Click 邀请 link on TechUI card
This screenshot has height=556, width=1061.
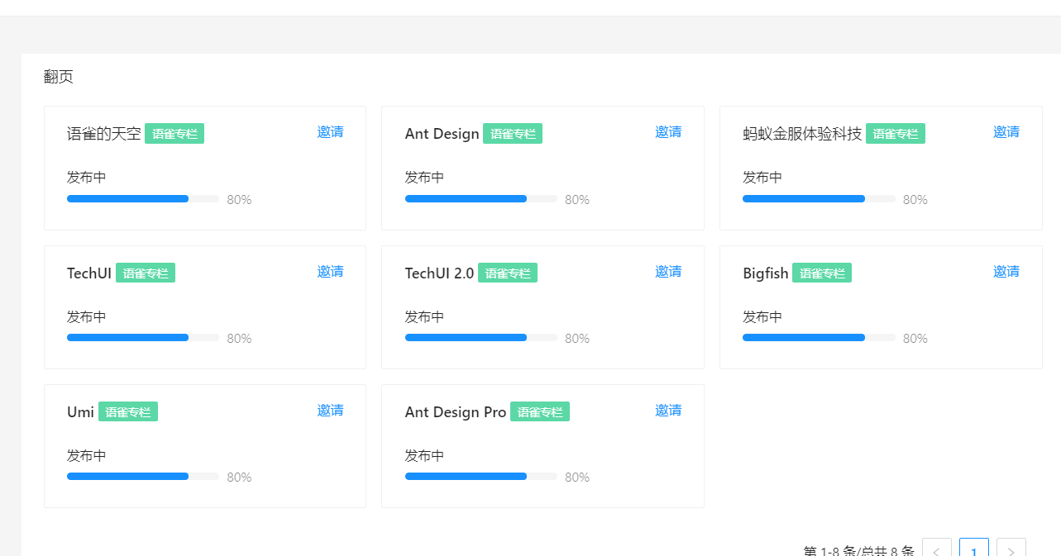coord(330,272)
